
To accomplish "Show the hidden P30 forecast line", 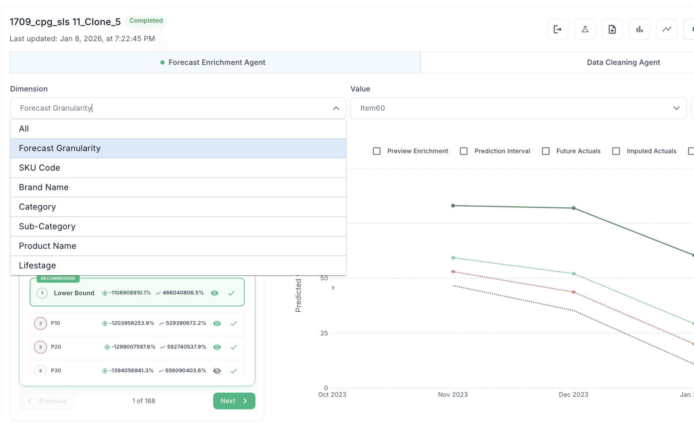I will pyautogui.click(x=217, y=370).
